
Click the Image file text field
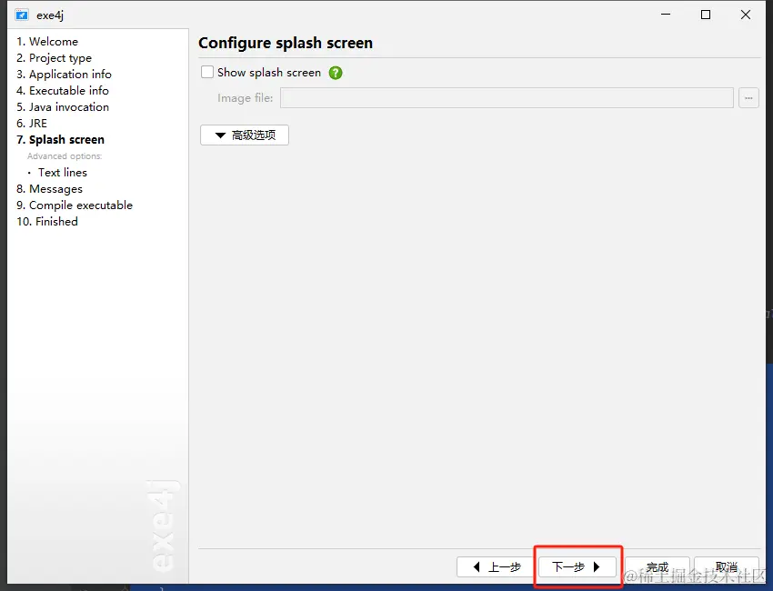pos(507,97)
